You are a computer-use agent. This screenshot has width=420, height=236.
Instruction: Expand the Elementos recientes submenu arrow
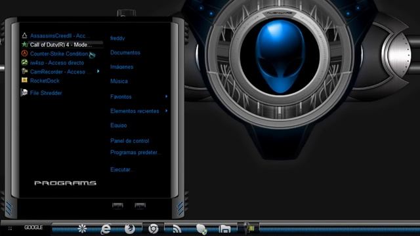click(166, 111)
